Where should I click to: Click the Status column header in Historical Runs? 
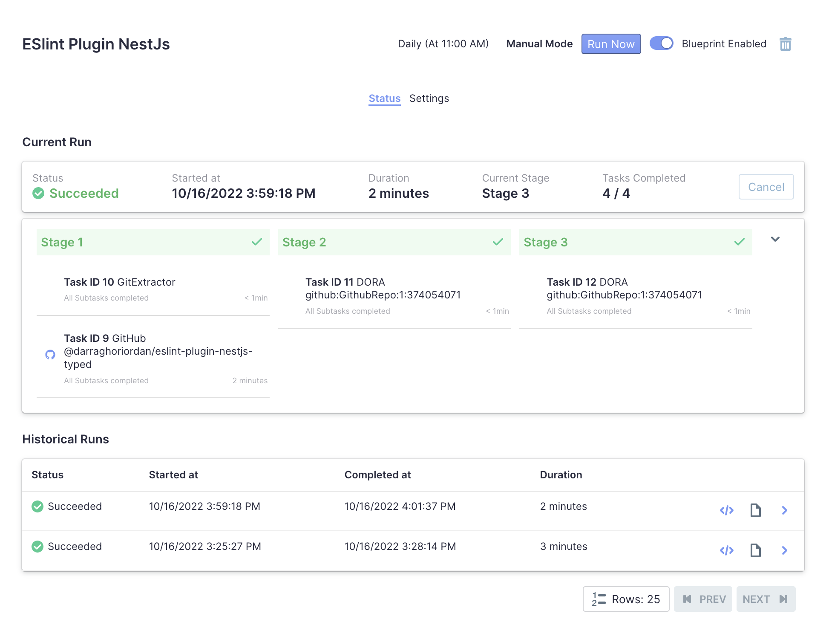47,475
